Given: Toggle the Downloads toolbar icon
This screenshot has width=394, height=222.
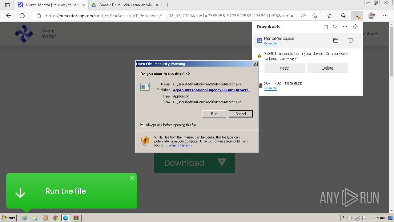Looking at the screenshot, I should [x=357, y=16].
